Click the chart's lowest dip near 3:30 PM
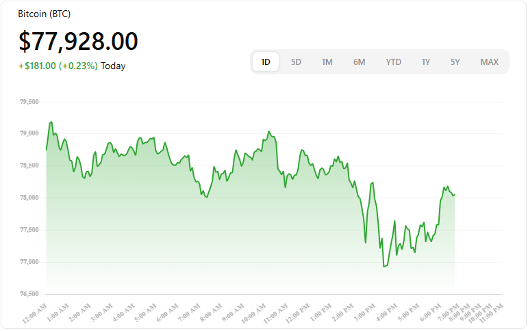The height and width of the screenshot is (331, 528). coord(384,266)
